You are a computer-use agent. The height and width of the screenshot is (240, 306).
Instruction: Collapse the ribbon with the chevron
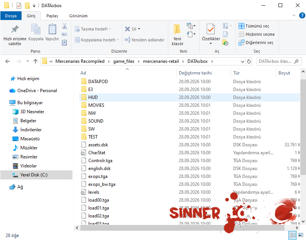(294, 15)
